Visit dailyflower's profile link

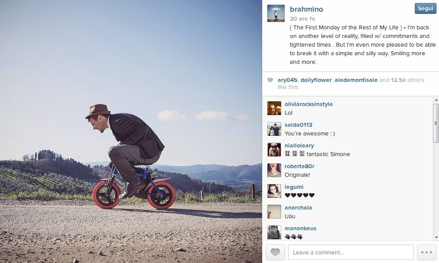click(316, 80)
